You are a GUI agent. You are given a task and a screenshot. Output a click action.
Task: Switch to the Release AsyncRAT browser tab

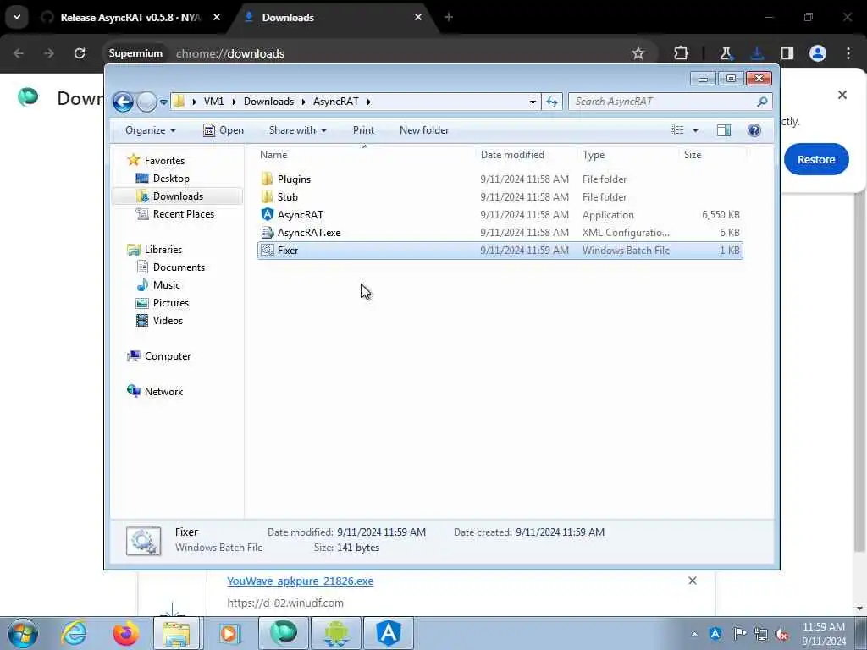point(130,18)
